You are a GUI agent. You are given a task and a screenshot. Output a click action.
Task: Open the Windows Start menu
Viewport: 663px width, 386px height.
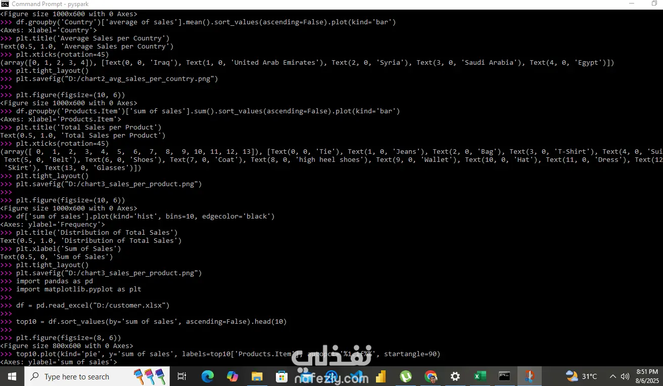[x=12, y=376]
